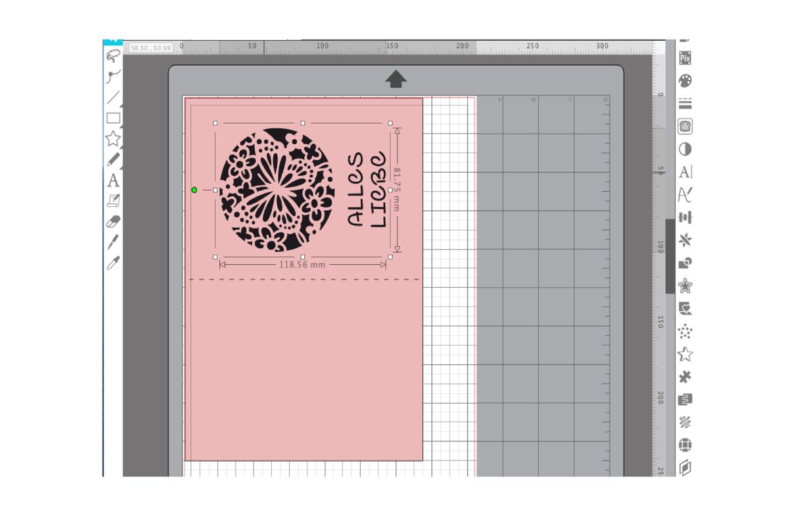Screen dimensions: 790x527
Task: Open the Fill color palette panel
Action: [685, 81]
